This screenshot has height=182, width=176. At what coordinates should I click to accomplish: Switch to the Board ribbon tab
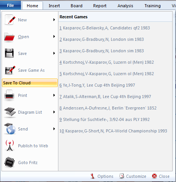[x=76, y=6]
